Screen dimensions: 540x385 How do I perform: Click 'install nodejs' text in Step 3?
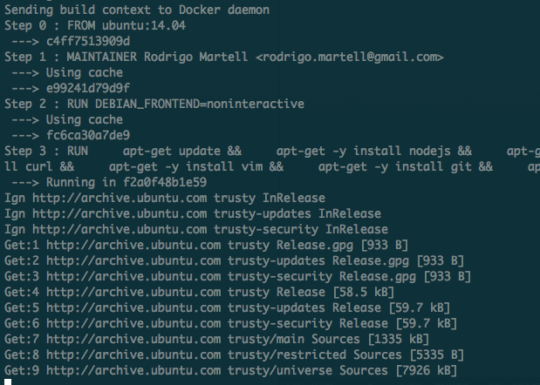(402, 152)
